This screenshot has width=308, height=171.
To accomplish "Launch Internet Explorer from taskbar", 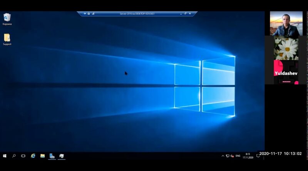I will point(33,156).
